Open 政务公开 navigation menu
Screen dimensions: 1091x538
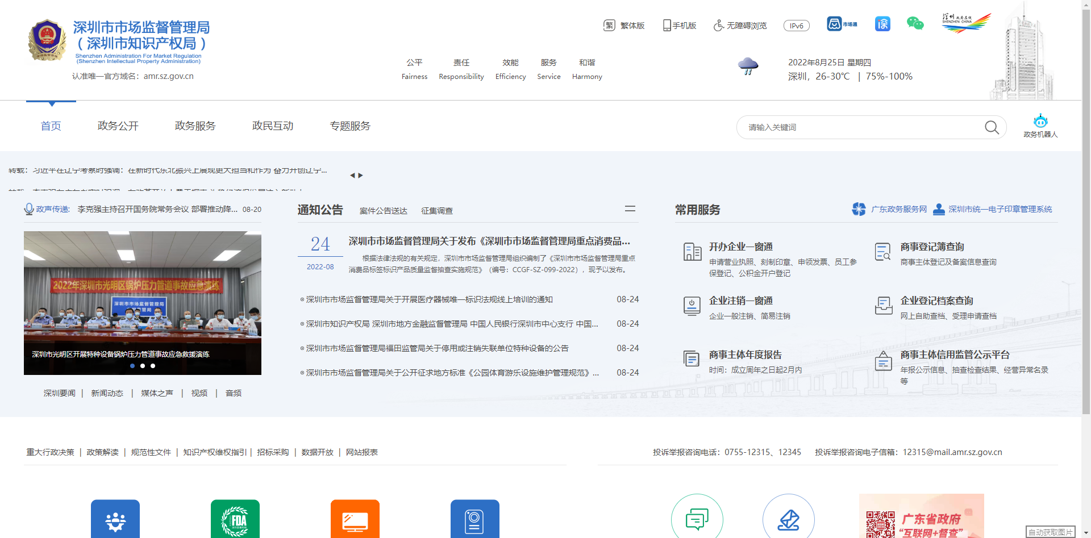(118, 126)
